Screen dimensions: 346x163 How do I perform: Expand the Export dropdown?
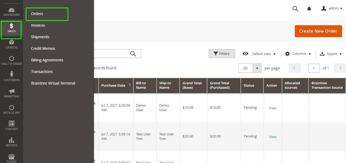[x=331, y=54]
